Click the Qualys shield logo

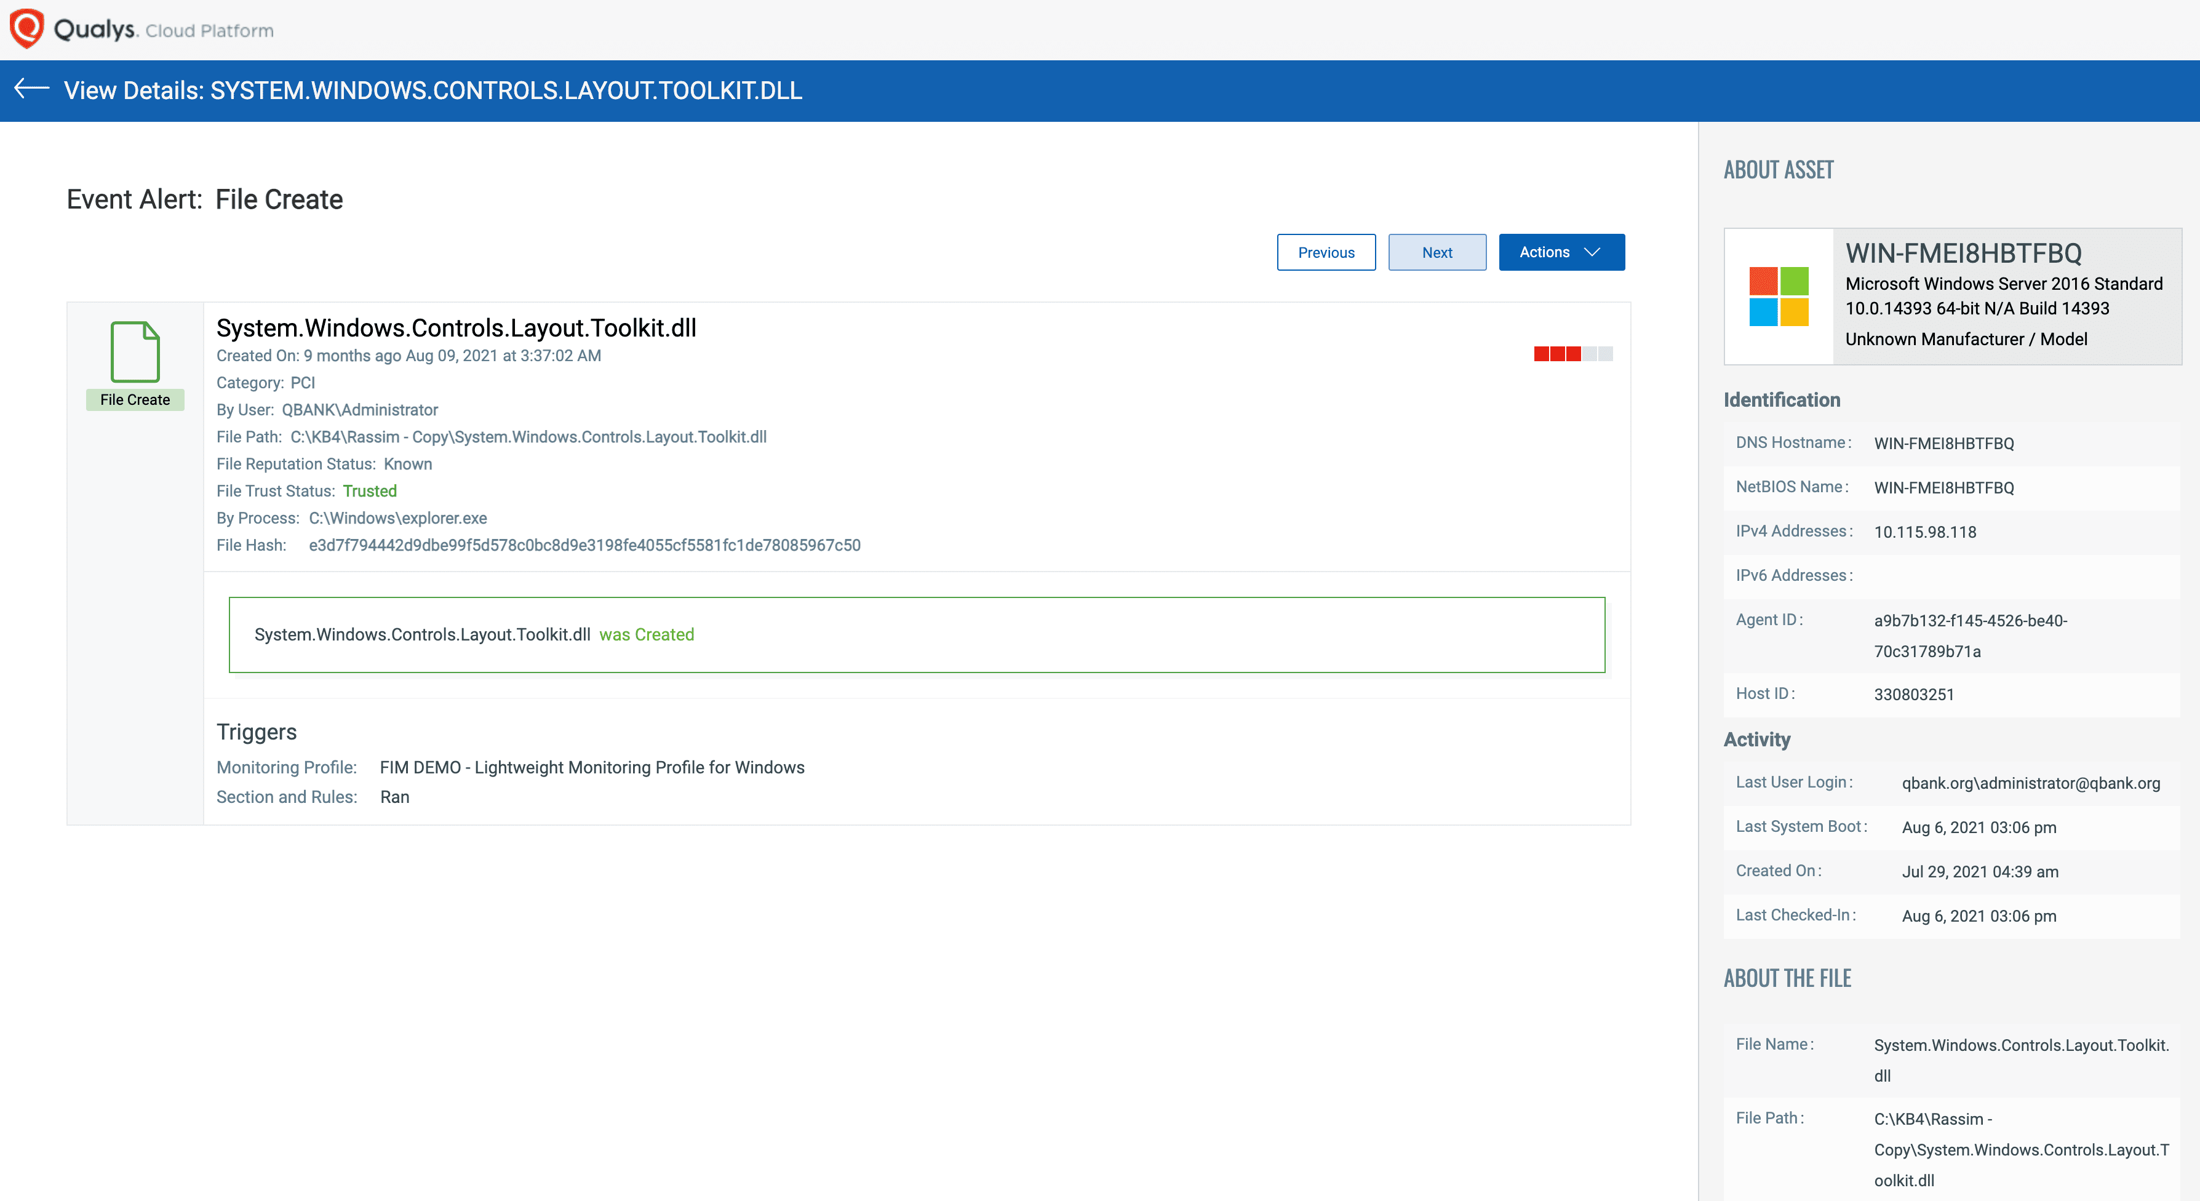[x=26, y=28]
